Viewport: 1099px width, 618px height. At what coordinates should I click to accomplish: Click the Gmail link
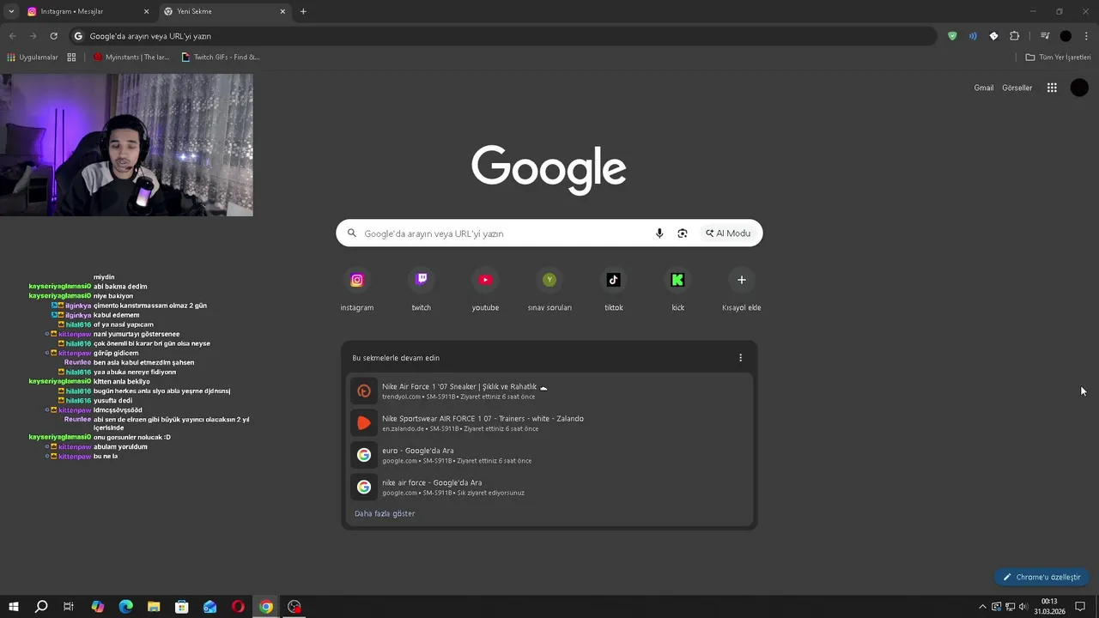pos(984,88)
